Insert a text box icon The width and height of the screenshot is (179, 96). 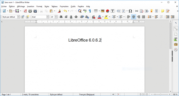pyautogui.click(x=113, y=11)
